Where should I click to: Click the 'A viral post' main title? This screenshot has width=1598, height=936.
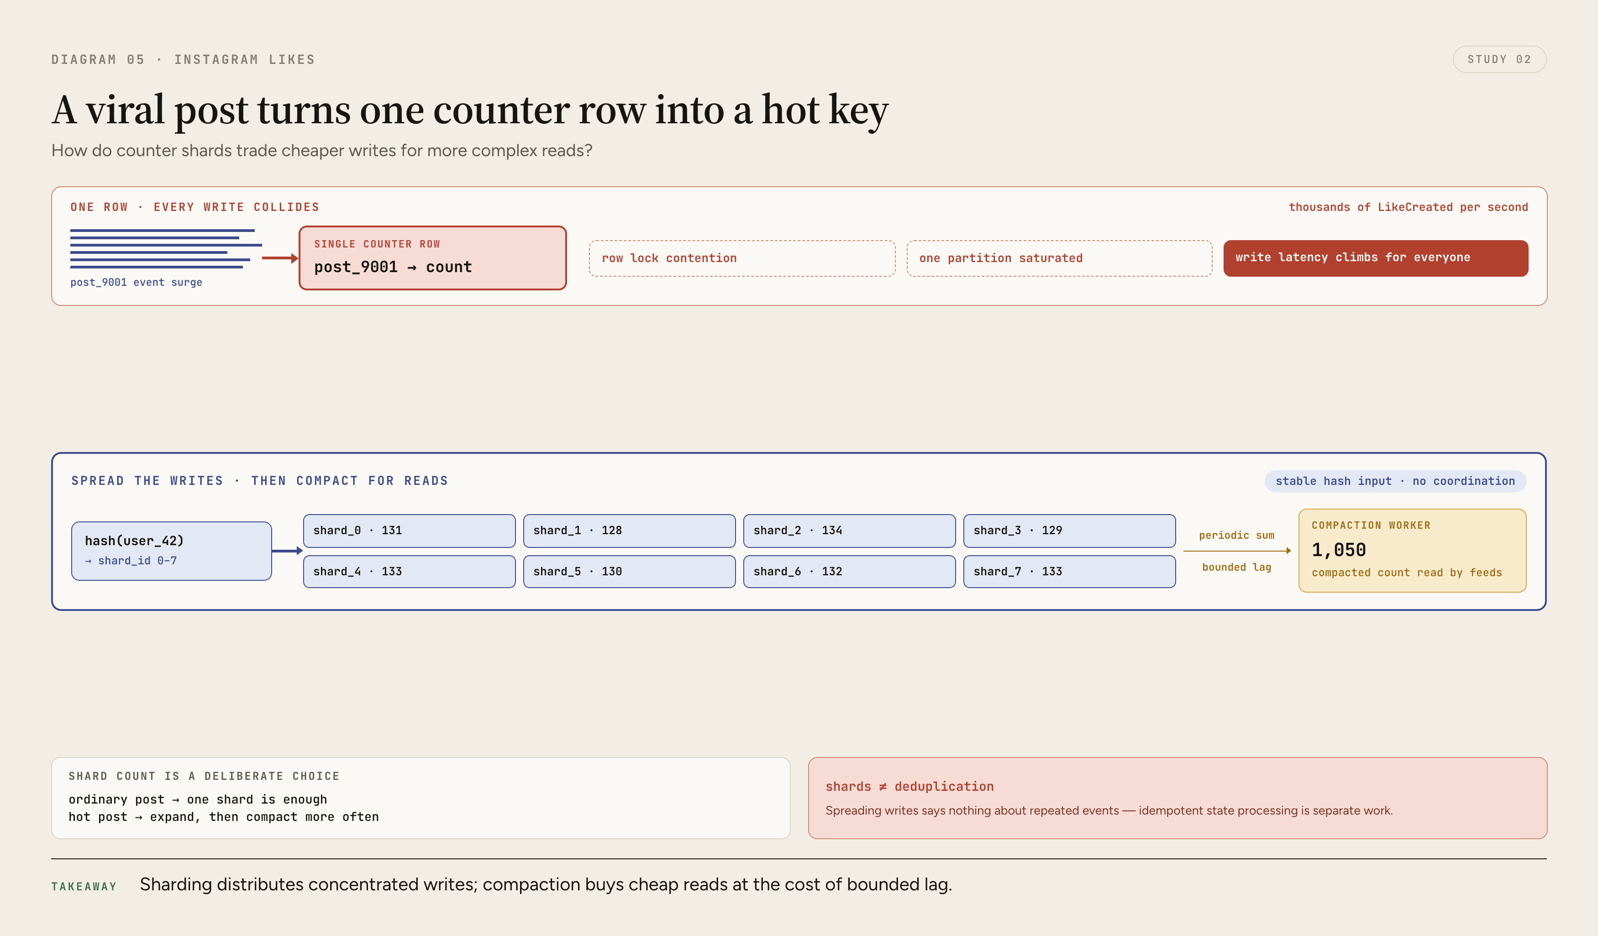point(470,110)
